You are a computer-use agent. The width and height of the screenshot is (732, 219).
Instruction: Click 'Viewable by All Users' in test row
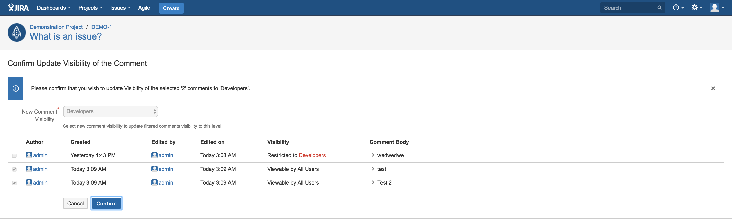click(x=293, y=169)
